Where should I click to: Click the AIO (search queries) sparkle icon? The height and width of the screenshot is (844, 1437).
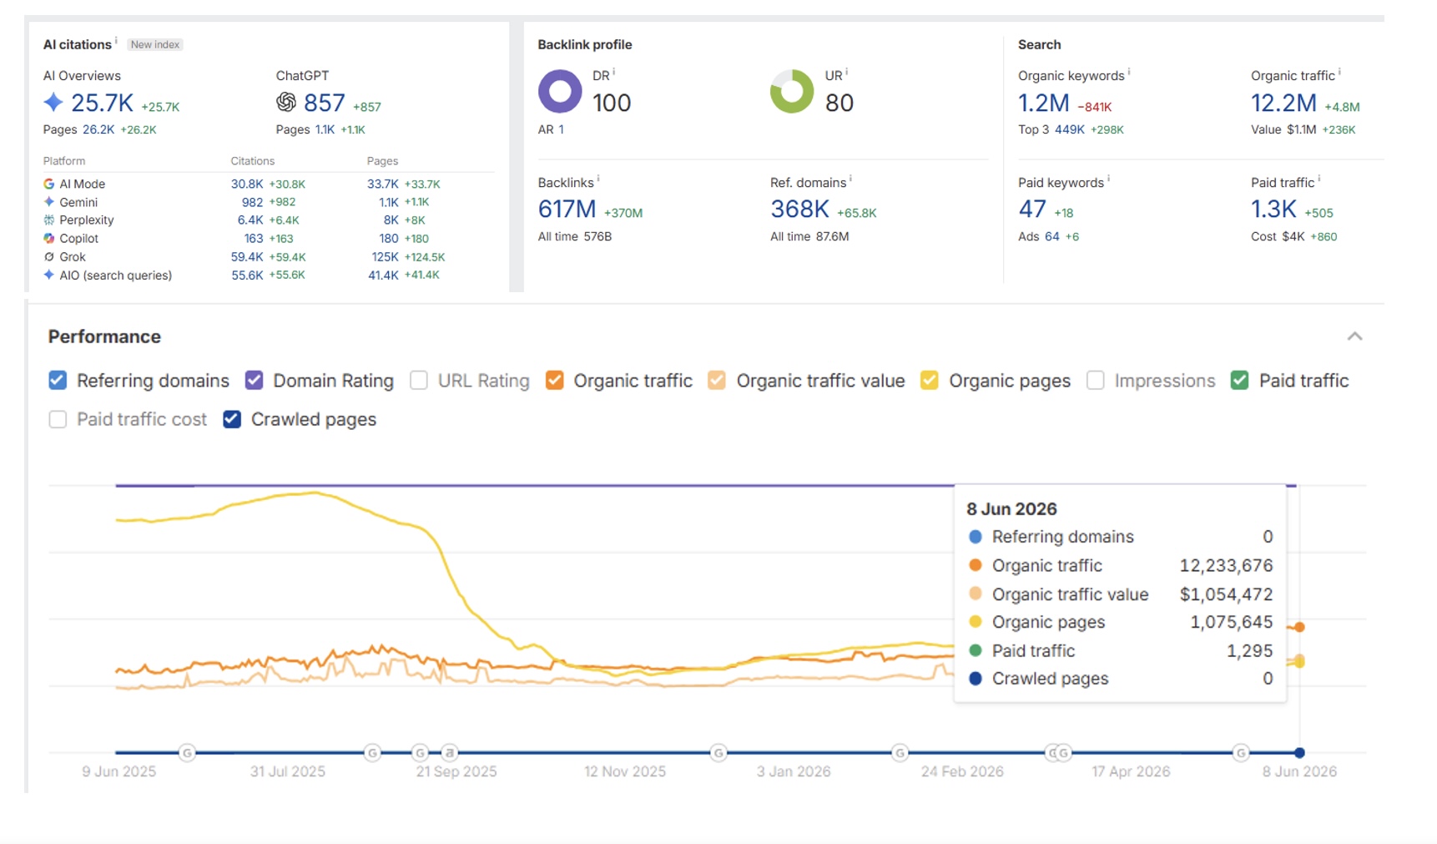[x=49, y=275]
